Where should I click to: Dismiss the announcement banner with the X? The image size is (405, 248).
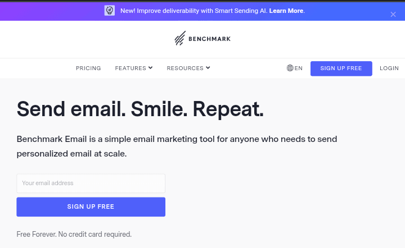(x=393, y=14)
